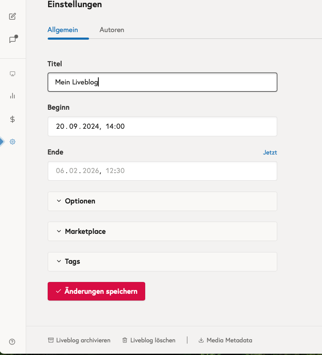The height and width of the screenshot is (355, 322).
Task: Click inside the Titel input field
Action: pyautogui.click(x=162, y=82)
